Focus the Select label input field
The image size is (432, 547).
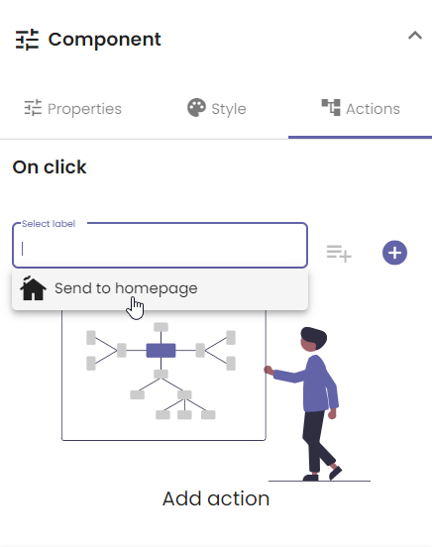coord(160,246)
